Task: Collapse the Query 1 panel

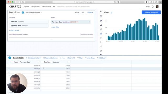Action: [x=90, y=12]
